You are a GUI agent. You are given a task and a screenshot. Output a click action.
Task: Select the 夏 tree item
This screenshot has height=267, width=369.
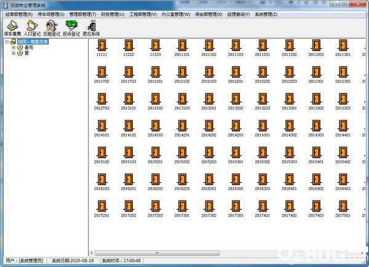point(27,53)
